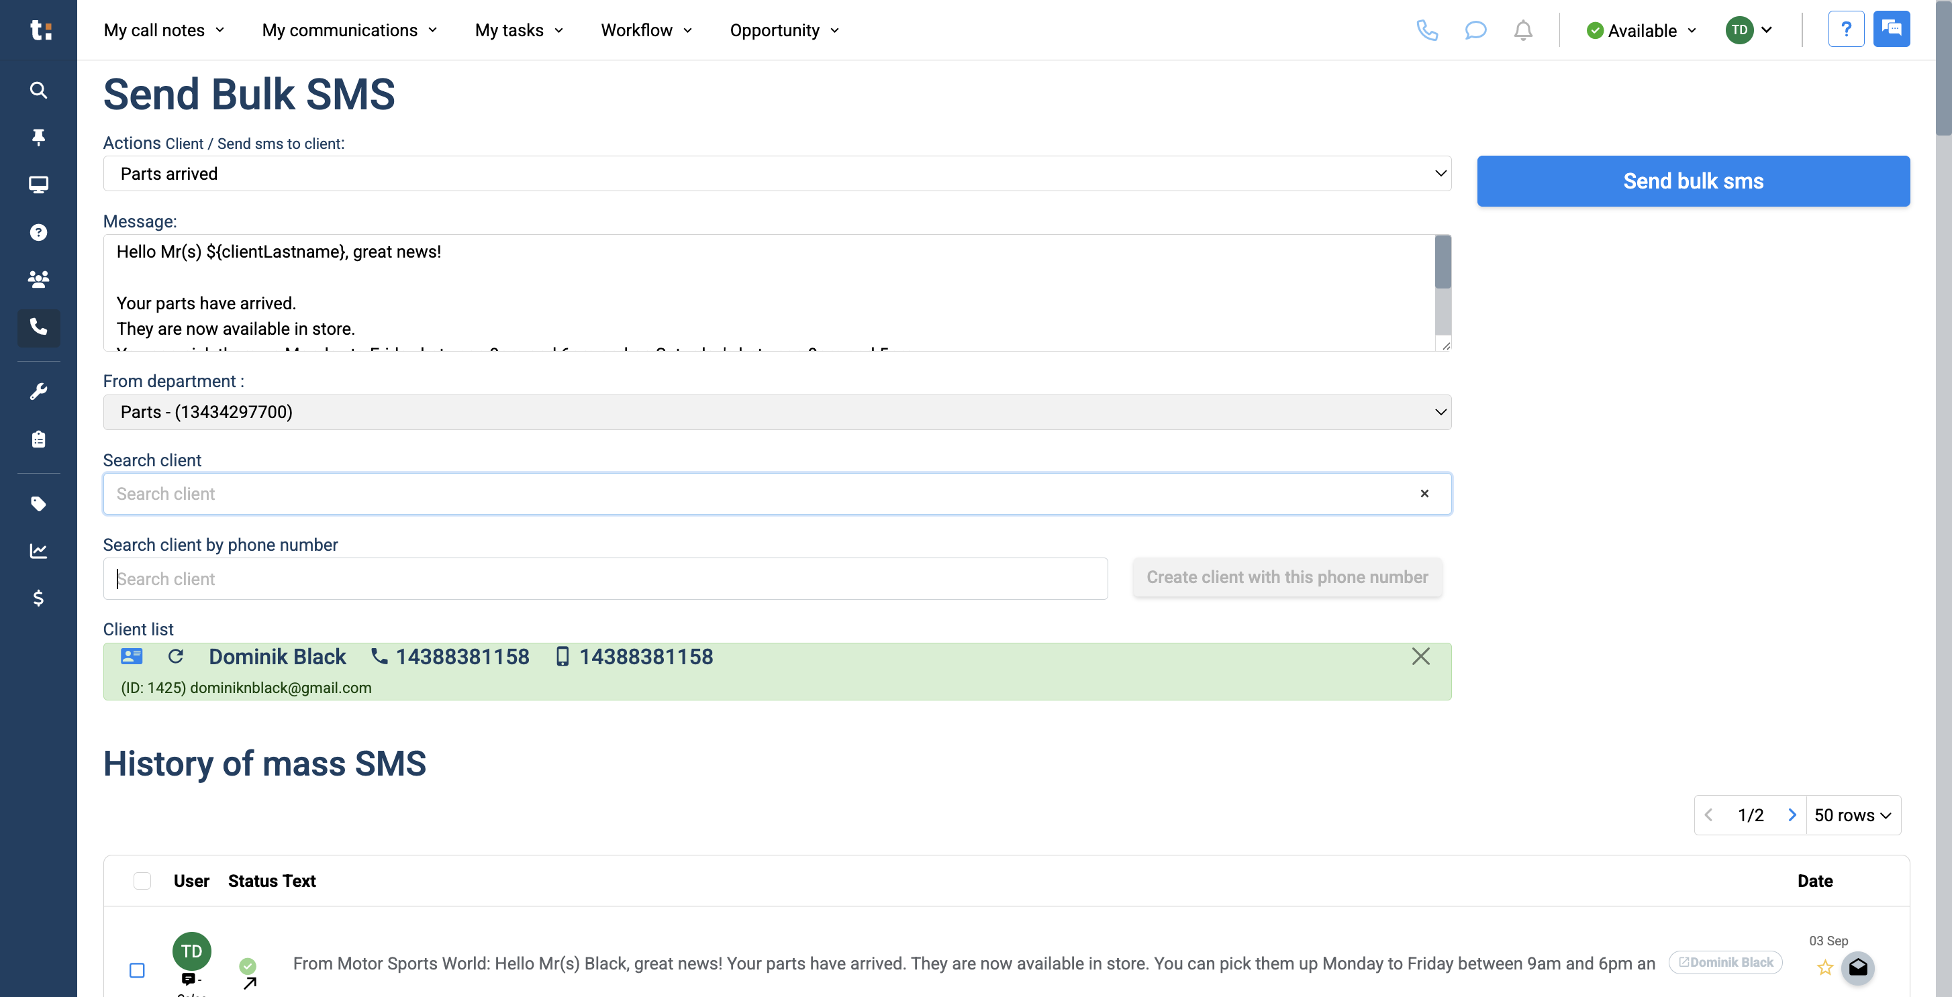Check the select-all box in history header
1952x997 pixels.
142,880
